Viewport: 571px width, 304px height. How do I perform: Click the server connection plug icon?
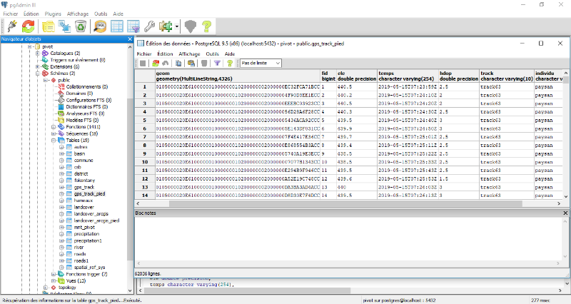[12, 26]
